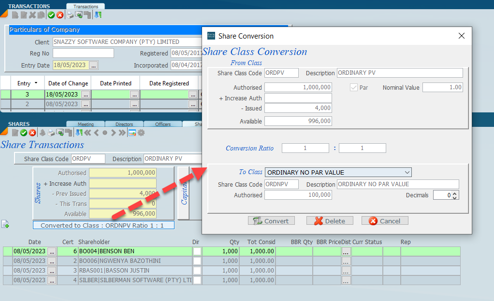Toggle the Dir checkbox for BENSON BEN row

click(197, 251)
